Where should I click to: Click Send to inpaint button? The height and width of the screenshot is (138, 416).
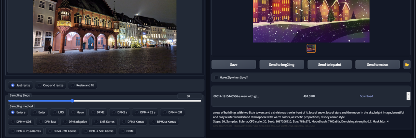(x=329, y=65)
